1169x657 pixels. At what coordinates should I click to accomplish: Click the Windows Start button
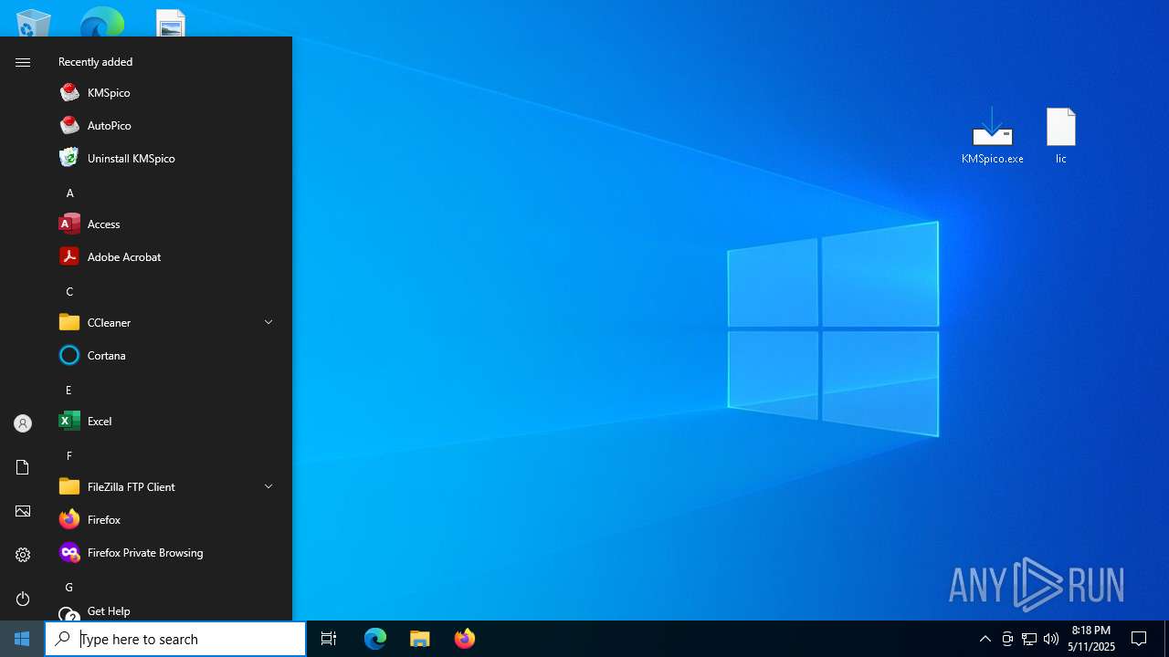point(22,639)
